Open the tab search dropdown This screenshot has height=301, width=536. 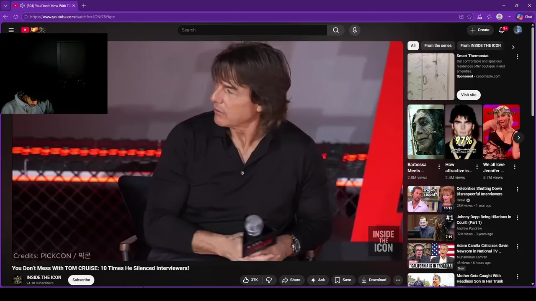tap(5, 6)
